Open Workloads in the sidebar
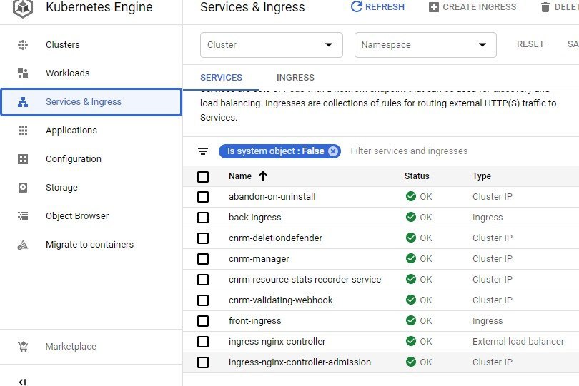This screenshot has height=386, width=579. click(x=68, y=73)
